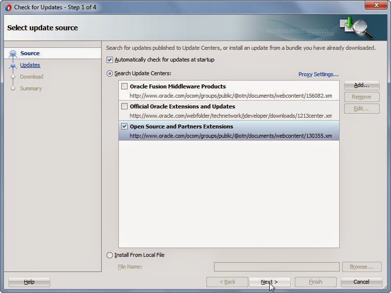Close the Check for Updates window

(376, 5)
